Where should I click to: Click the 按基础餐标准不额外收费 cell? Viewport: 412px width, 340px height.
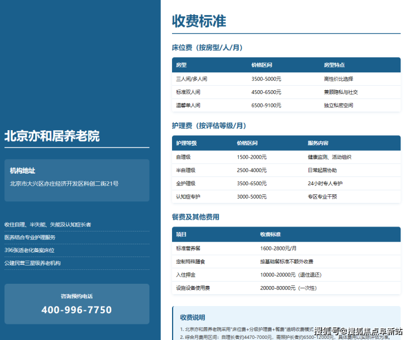point(287,262)
